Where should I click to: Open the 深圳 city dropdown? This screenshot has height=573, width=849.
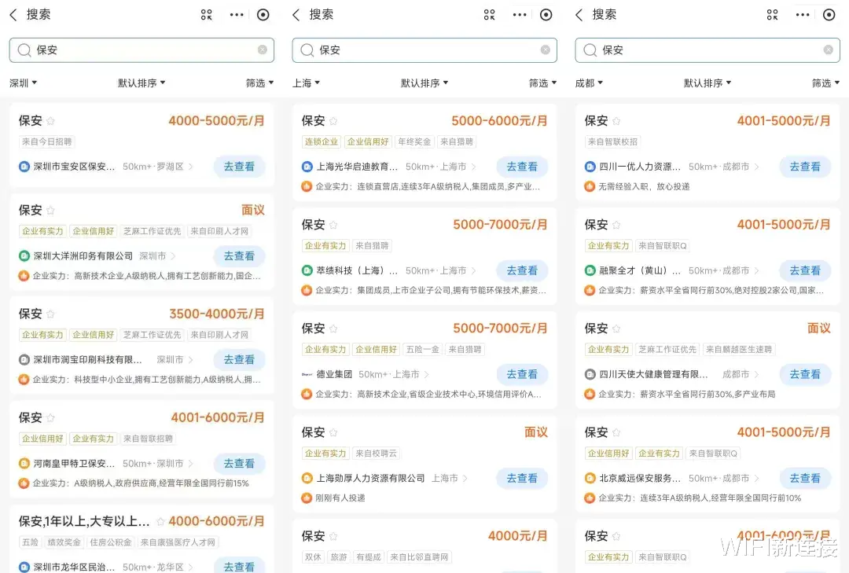tap(24, 83)
